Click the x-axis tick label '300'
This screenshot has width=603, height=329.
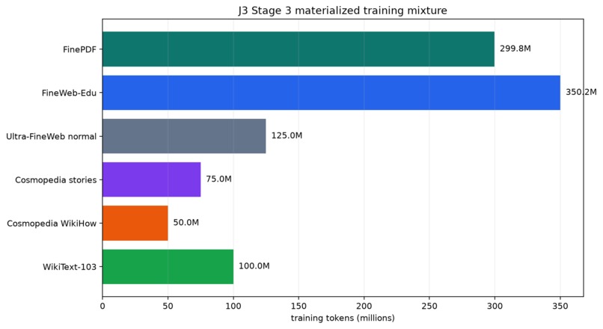point(495,306)
